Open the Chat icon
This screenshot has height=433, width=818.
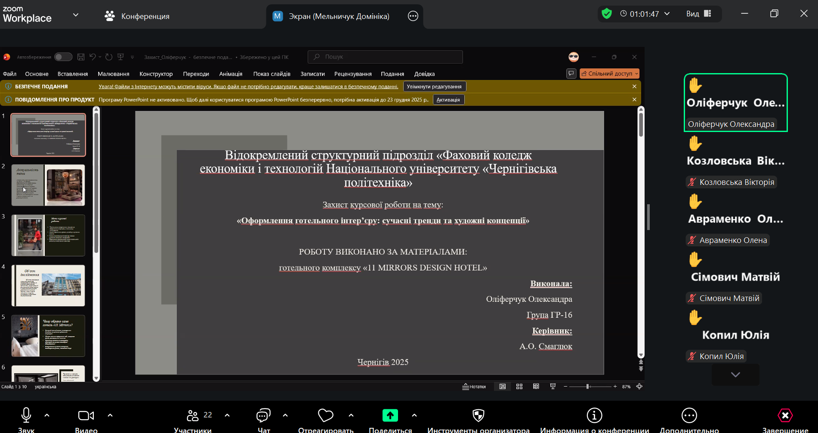pyautogui.click(x=263, y=415)
